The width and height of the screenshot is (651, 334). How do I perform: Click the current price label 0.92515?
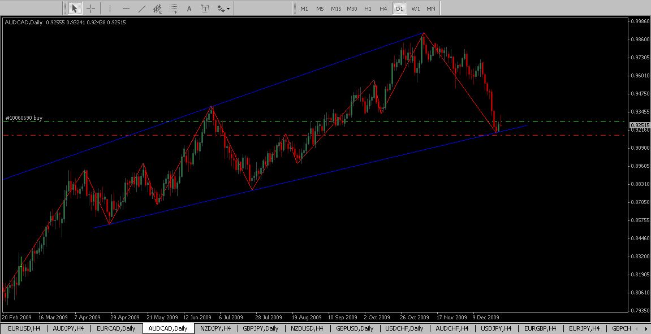(639, 125)
